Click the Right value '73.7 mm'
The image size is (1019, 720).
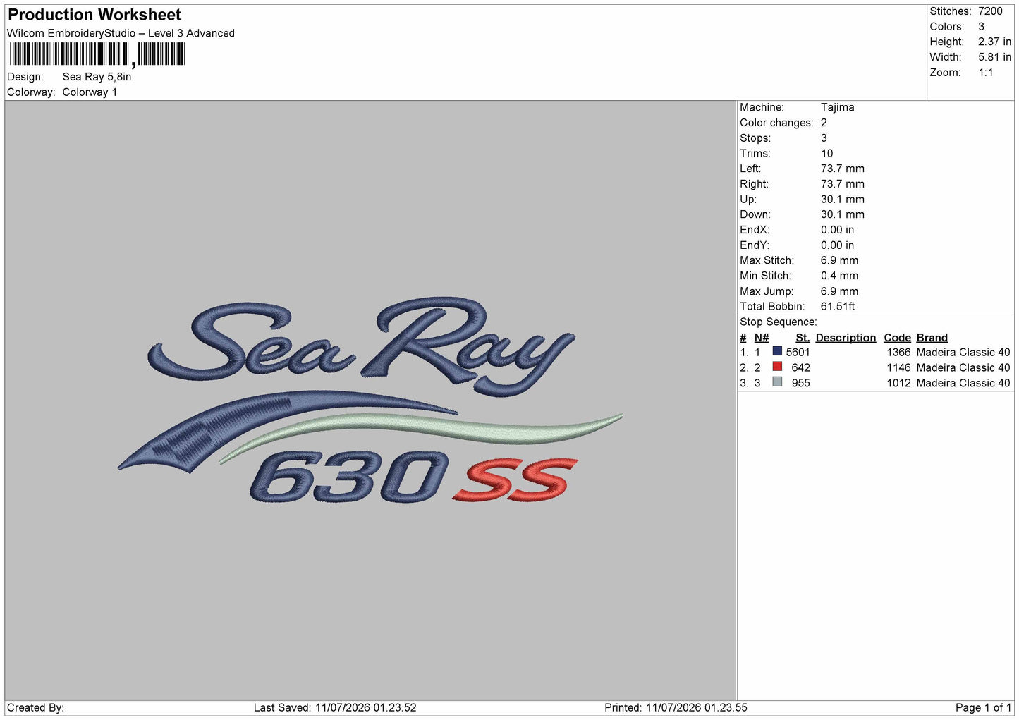pyautogui.click(x=842, y=184)
